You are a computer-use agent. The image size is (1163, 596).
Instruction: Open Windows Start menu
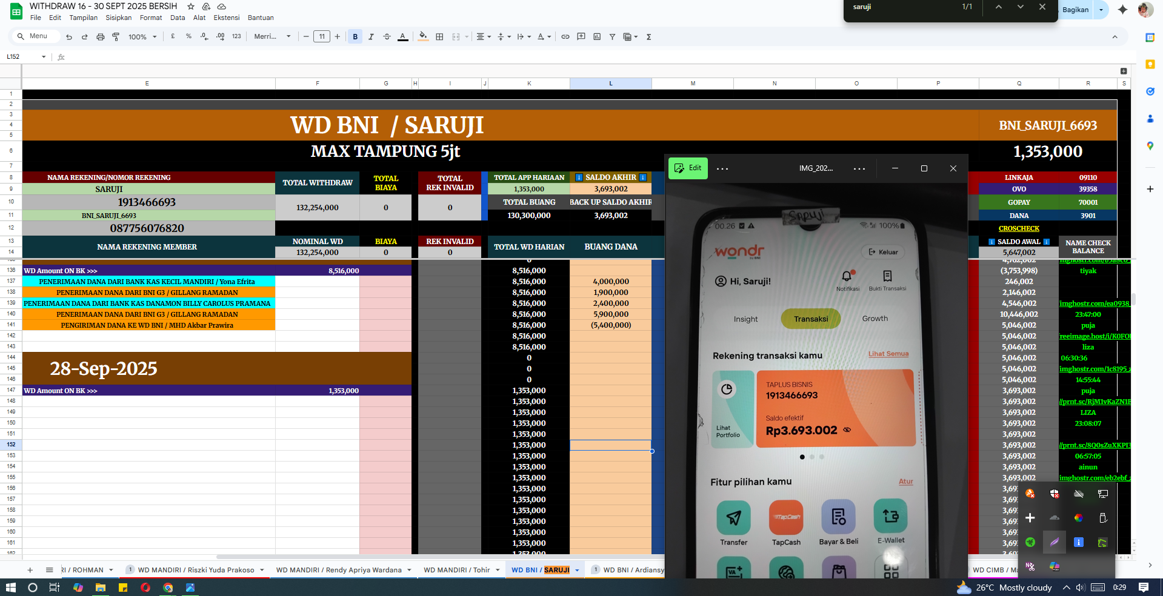point(10,588)
